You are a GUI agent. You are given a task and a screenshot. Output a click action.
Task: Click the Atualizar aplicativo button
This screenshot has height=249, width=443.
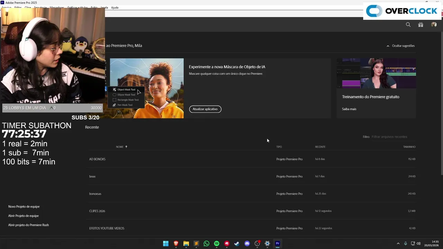click(x=205, y=109)
